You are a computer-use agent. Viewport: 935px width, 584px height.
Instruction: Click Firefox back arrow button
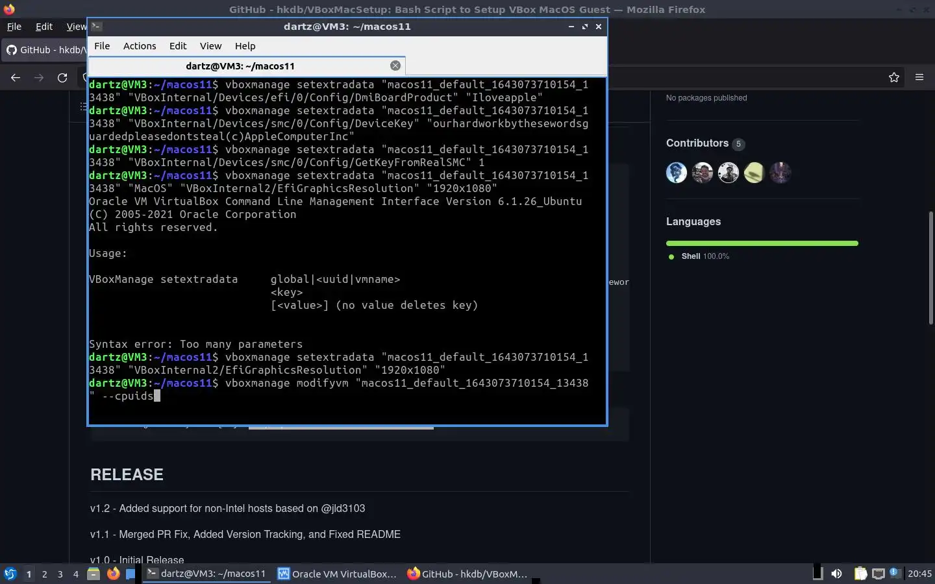[16, 77]
